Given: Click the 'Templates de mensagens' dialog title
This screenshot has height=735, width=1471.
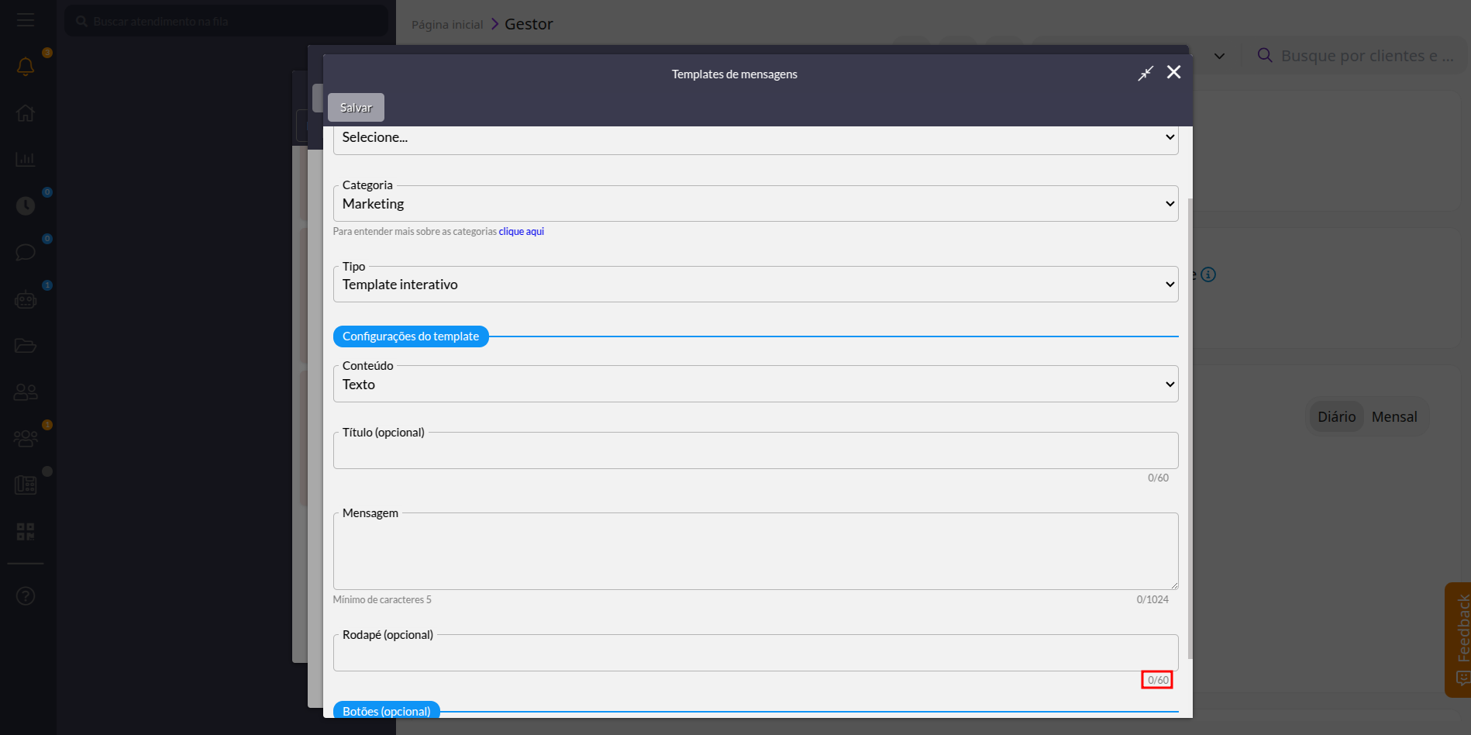Looking at the screenshot, I should 735,74.
